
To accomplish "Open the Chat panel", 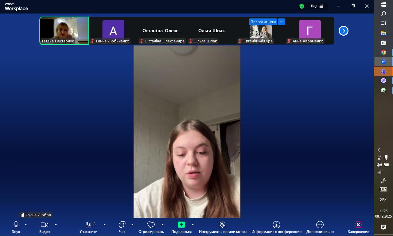I will tap(122, 225).
